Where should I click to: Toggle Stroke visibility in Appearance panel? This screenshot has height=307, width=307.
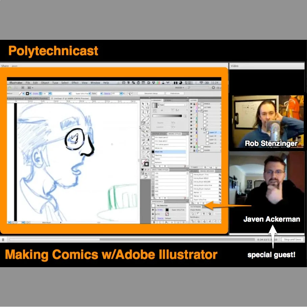[x=153, y=210]
